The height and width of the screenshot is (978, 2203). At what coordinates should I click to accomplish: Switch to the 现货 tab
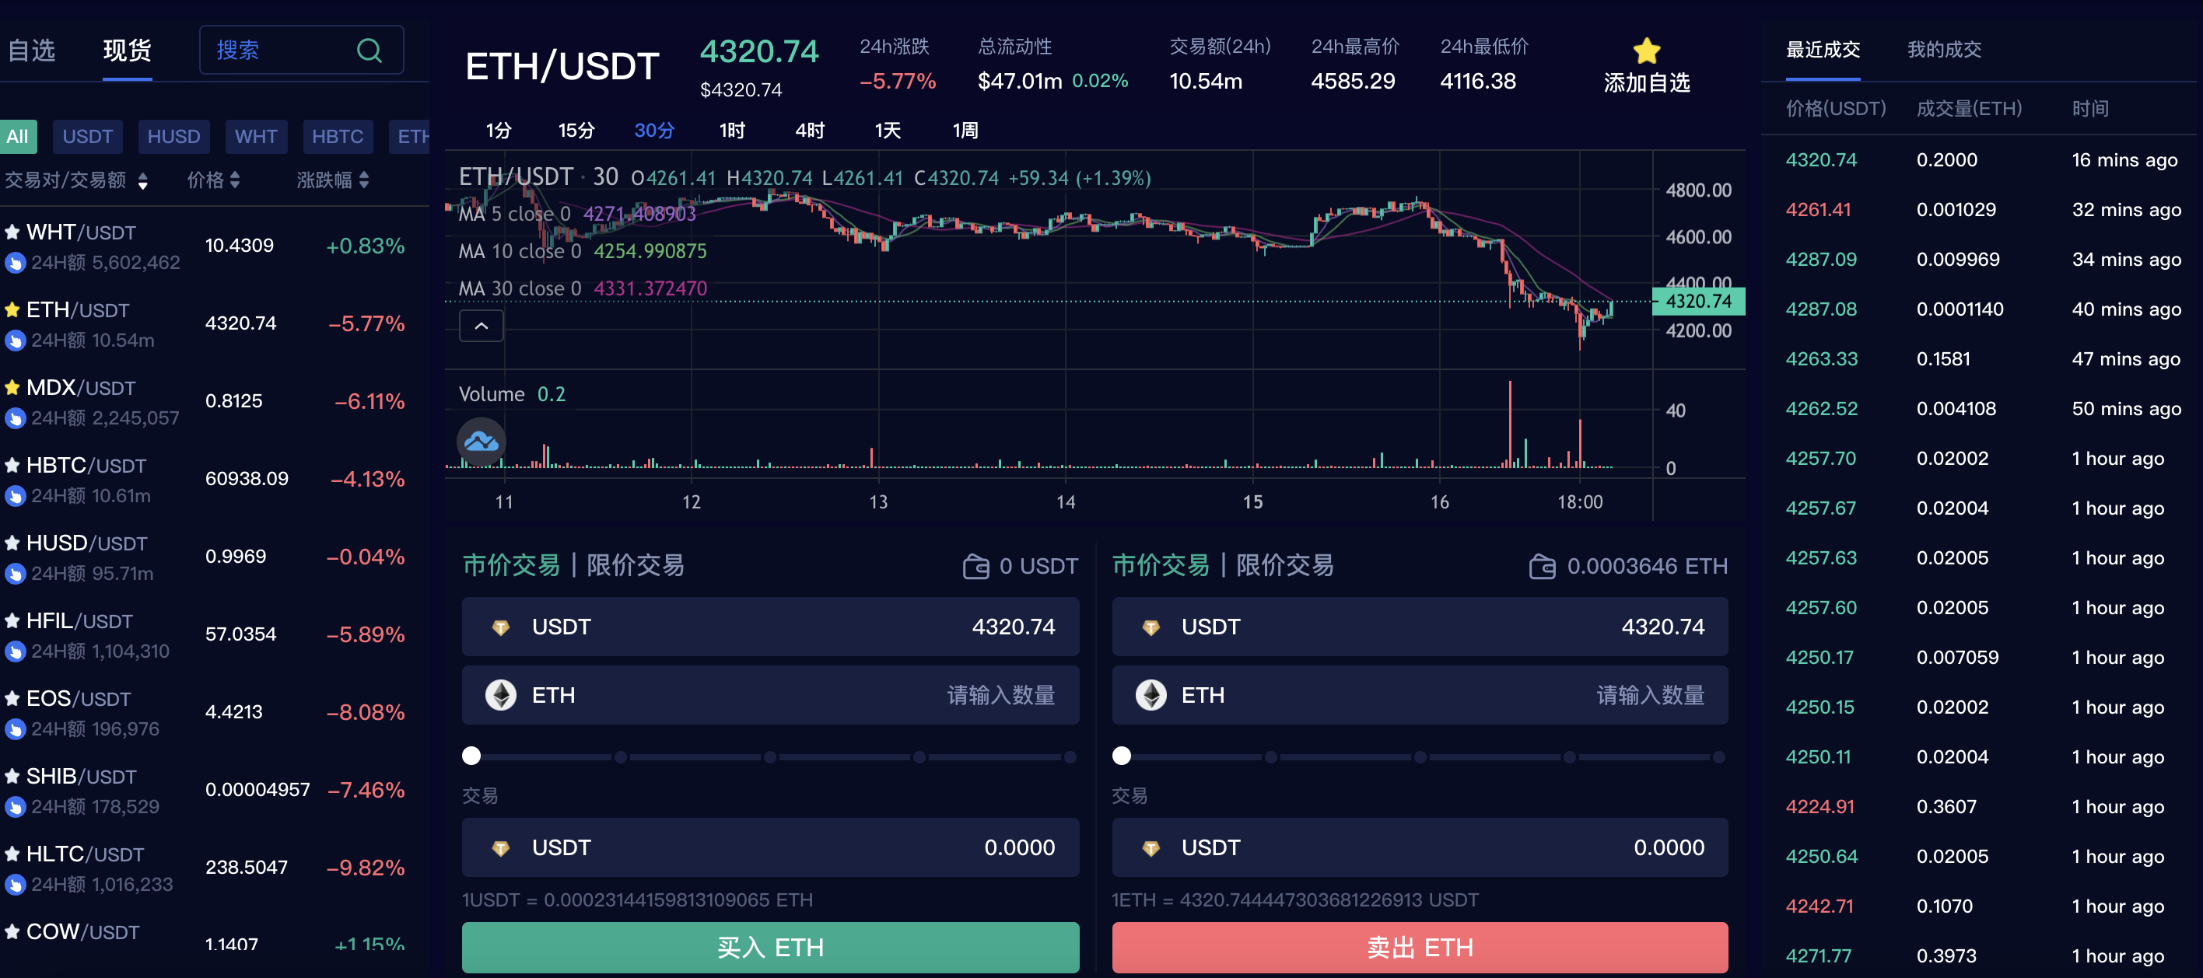pyautogui.click(x=127, y=51)
